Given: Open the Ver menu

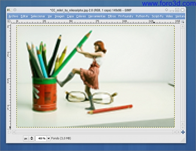Looking at the screenshot, I should (50, 16).
